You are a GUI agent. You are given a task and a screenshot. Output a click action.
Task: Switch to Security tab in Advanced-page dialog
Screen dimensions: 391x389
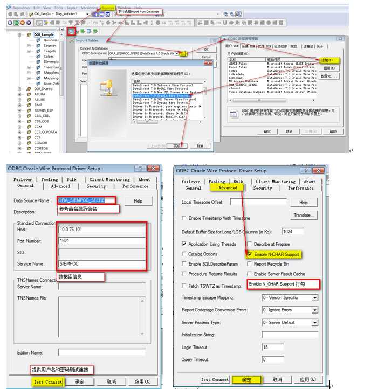click(262, 188)
